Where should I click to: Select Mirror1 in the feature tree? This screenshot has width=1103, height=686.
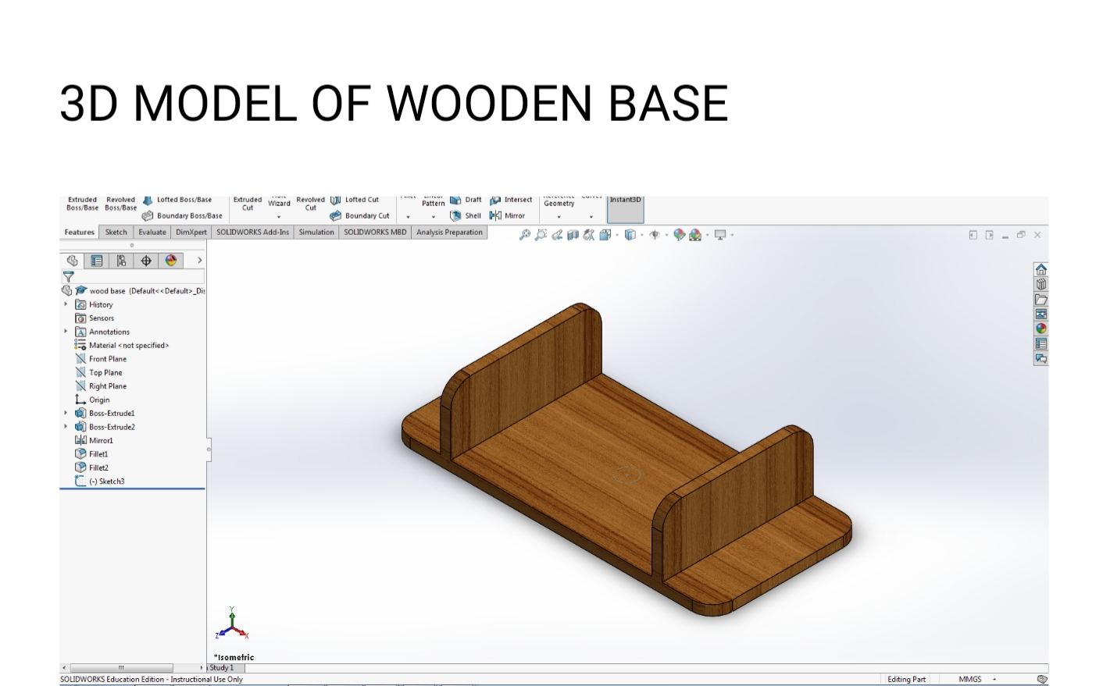pyautogui.click(x=94, y=440)
